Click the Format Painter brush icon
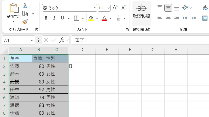Image resolution: width=209 pixels, height=117 pixels. pos(25,21)
